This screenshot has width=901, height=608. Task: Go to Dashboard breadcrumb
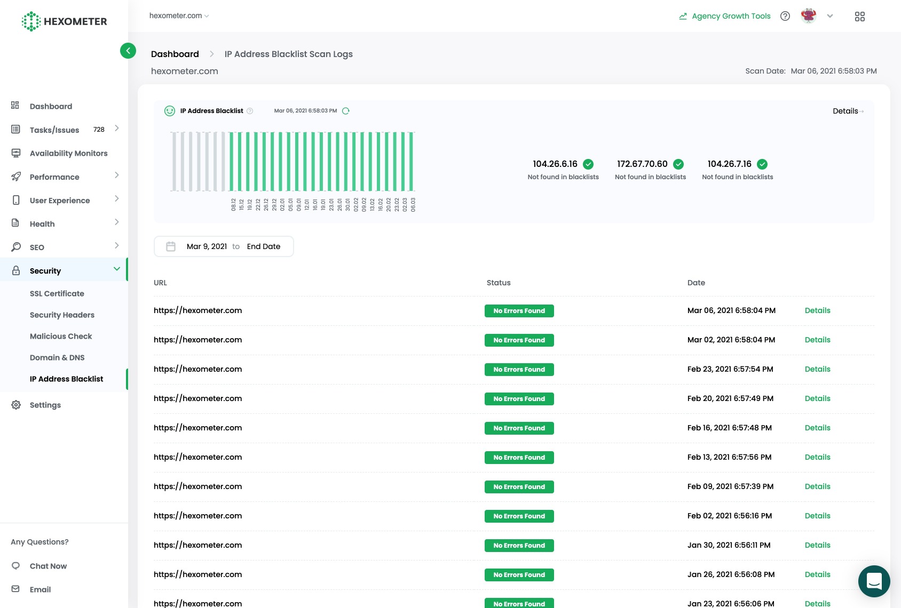click(175, 54)
